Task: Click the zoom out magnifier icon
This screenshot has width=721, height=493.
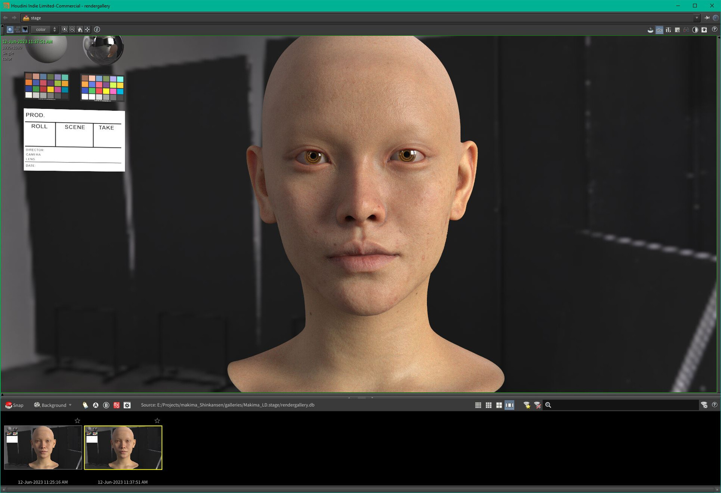Action: [72, 30]
